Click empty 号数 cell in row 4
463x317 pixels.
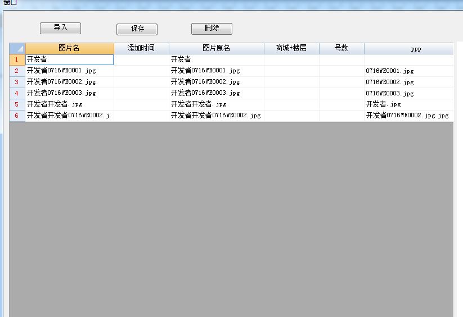[x=341, y=93]
